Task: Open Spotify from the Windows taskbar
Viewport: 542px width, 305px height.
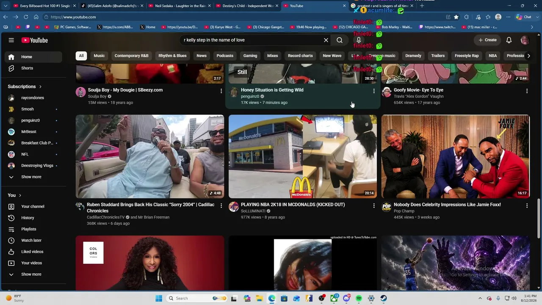Action: (x=359, y=298)
